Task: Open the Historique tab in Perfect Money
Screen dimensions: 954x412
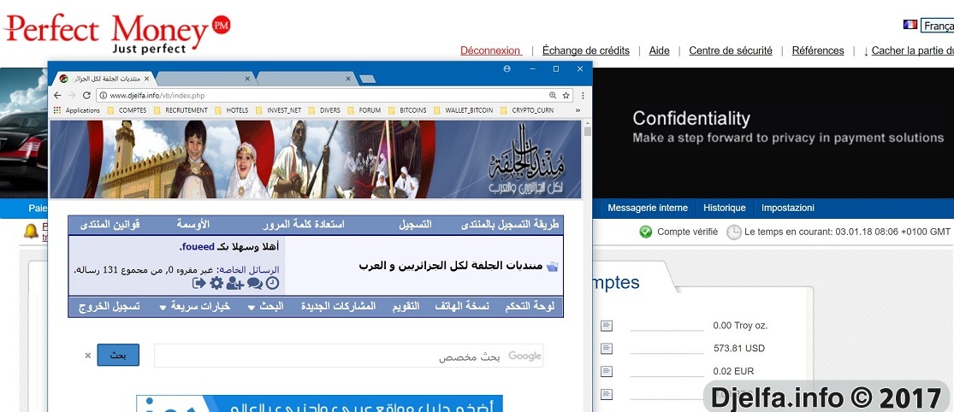Action: (725, 208)
